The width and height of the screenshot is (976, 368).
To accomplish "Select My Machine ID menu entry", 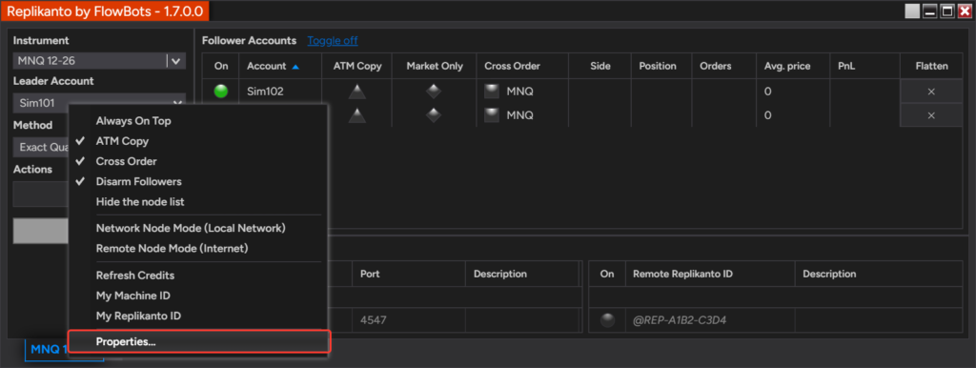I will 198,296.
